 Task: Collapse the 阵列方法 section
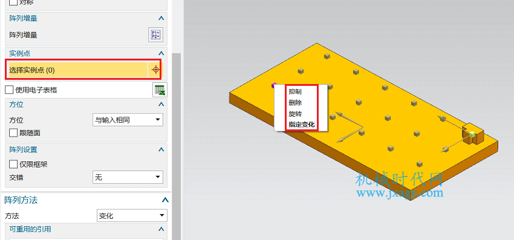(166, 200)
